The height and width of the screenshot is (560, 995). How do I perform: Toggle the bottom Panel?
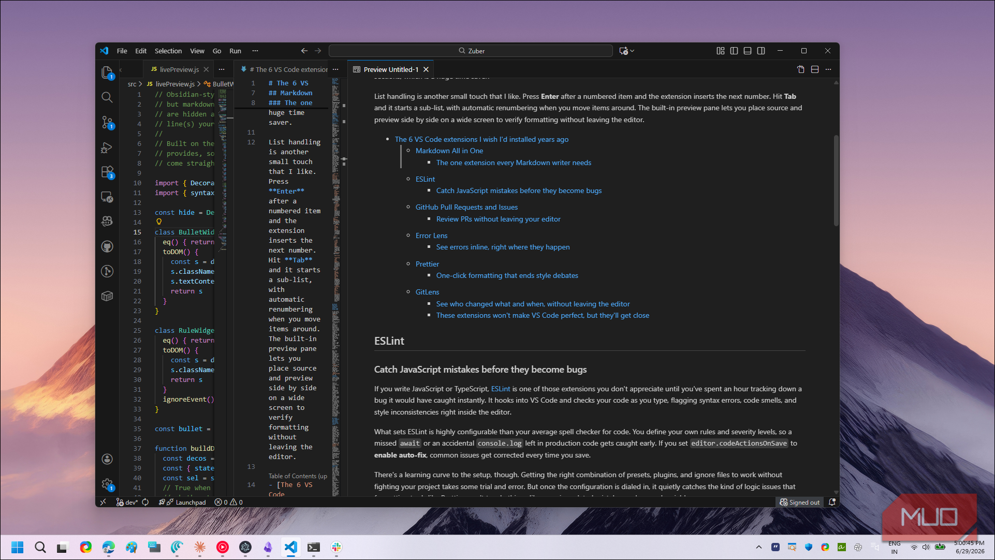(748, 51)
